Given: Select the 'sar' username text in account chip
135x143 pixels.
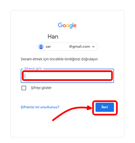Looking at the screenshot, I should [48, 47].
